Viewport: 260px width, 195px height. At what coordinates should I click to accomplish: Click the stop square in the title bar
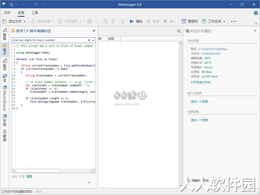pos(44,4)
